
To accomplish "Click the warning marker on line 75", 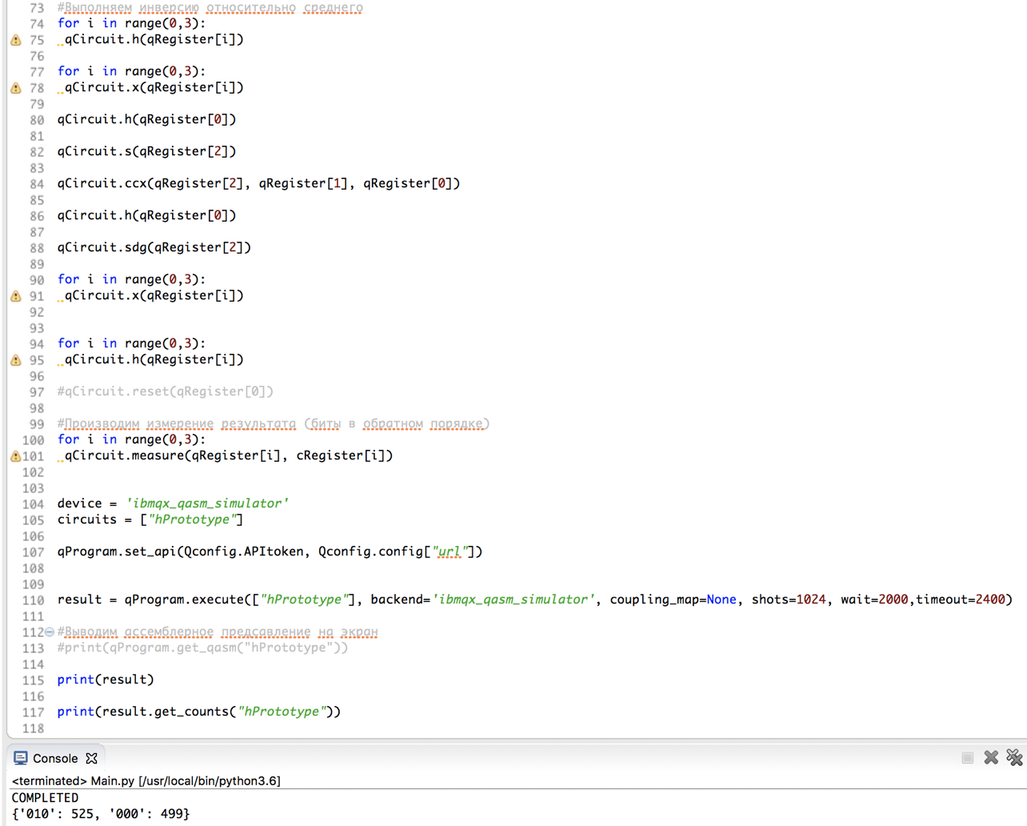I will [x=16, y=39].
